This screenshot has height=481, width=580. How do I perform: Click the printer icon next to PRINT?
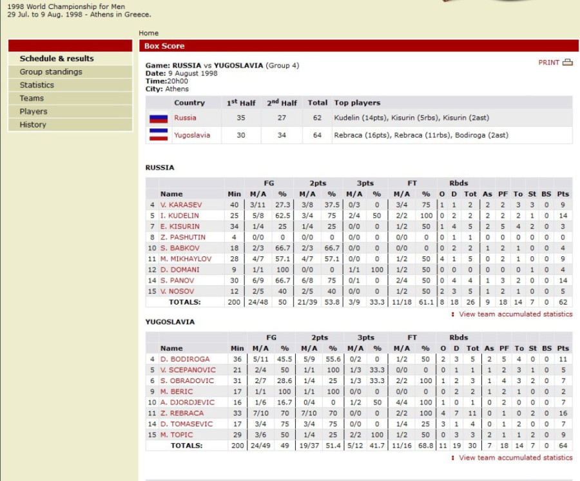[567, 62]
